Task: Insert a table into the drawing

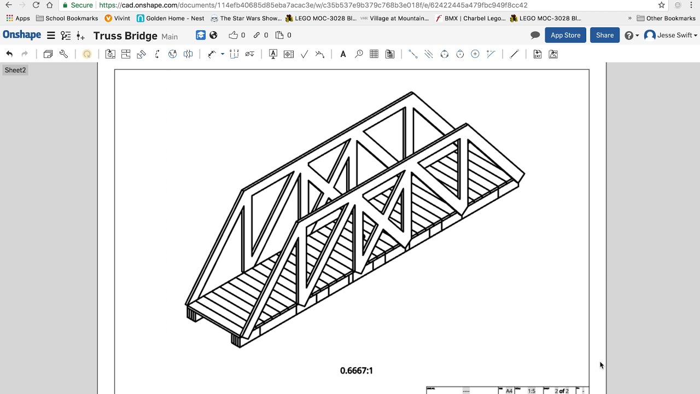Action: click(x=374, y=54)
